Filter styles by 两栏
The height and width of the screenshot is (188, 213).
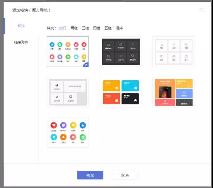coord(74,28)
